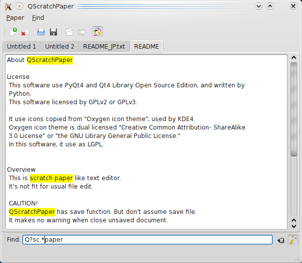The image size is (302, 263).
Task: Click the rename label toolbar icon
Action: pyautogui.click(x=82, y=32)
